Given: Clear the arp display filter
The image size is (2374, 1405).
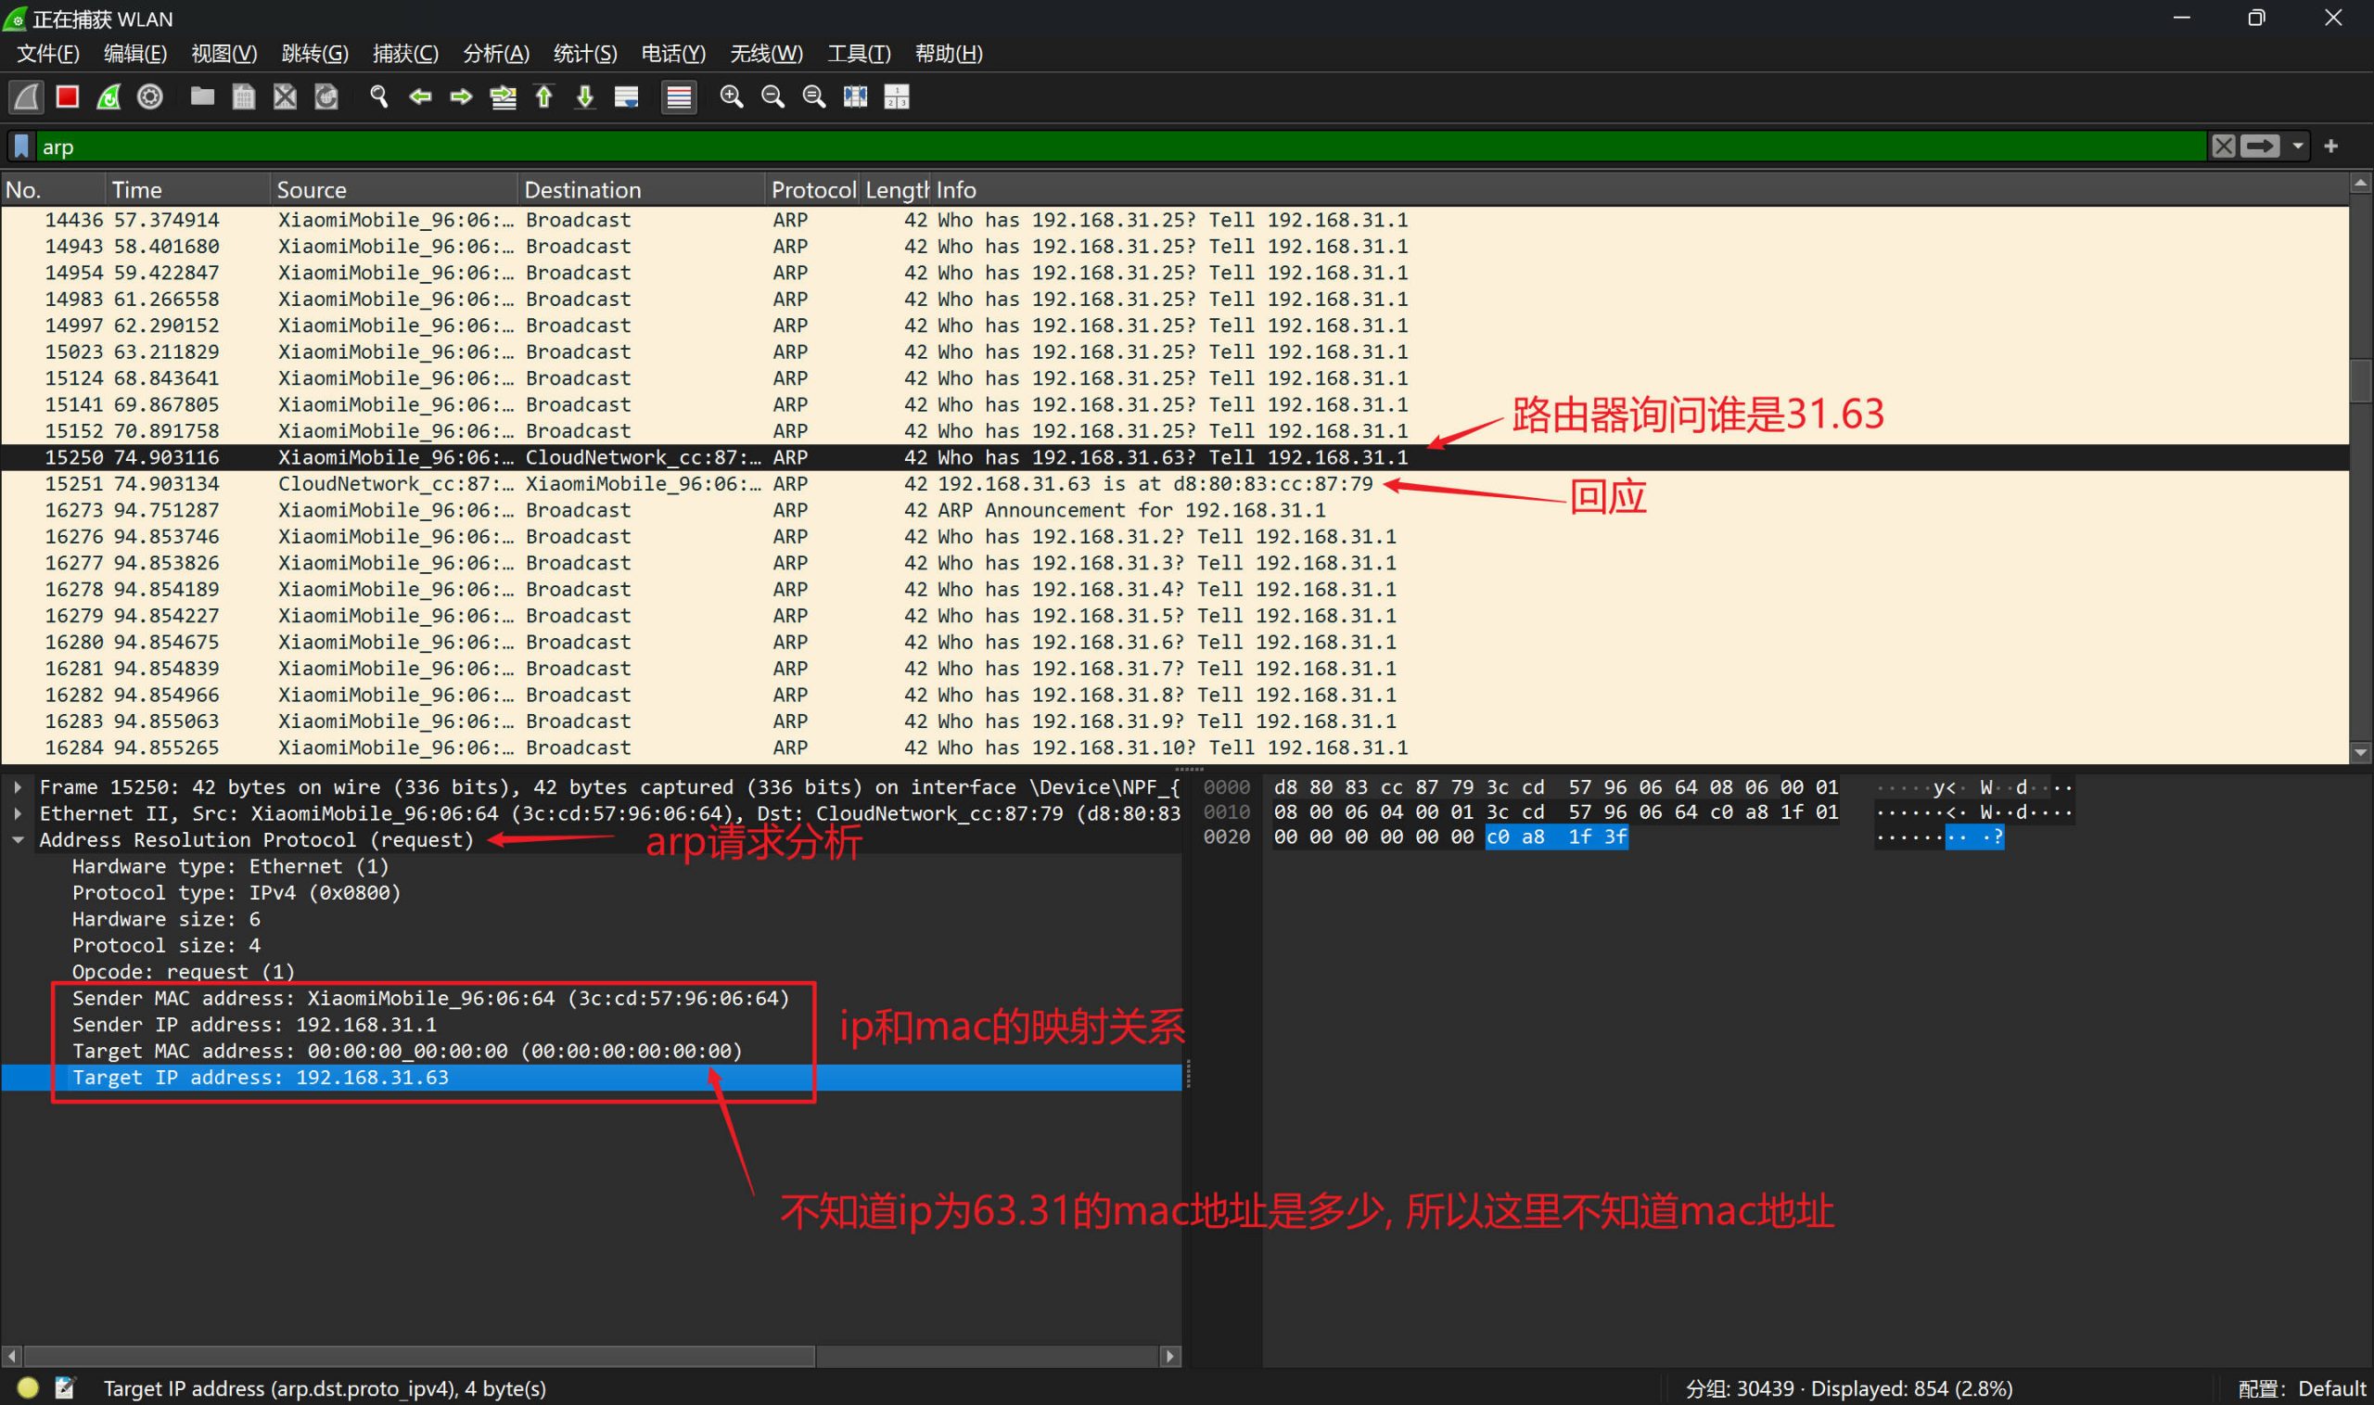Looking at the screenshot, I should click(x=2224, y=146).
